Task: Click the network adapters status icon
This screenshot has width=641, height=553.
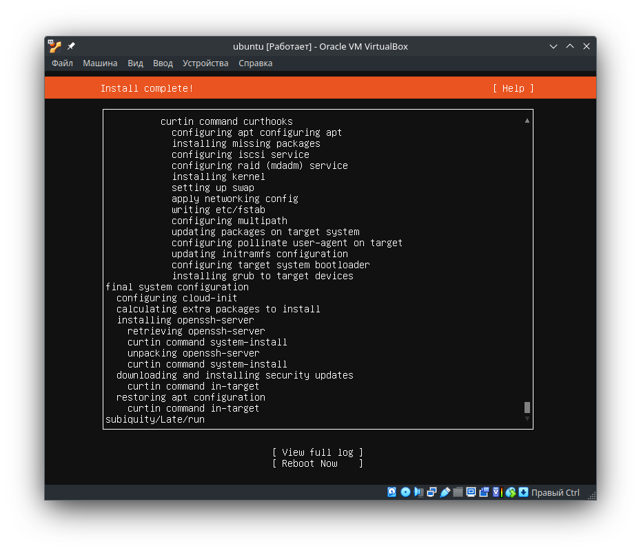Action: [432, 492]
